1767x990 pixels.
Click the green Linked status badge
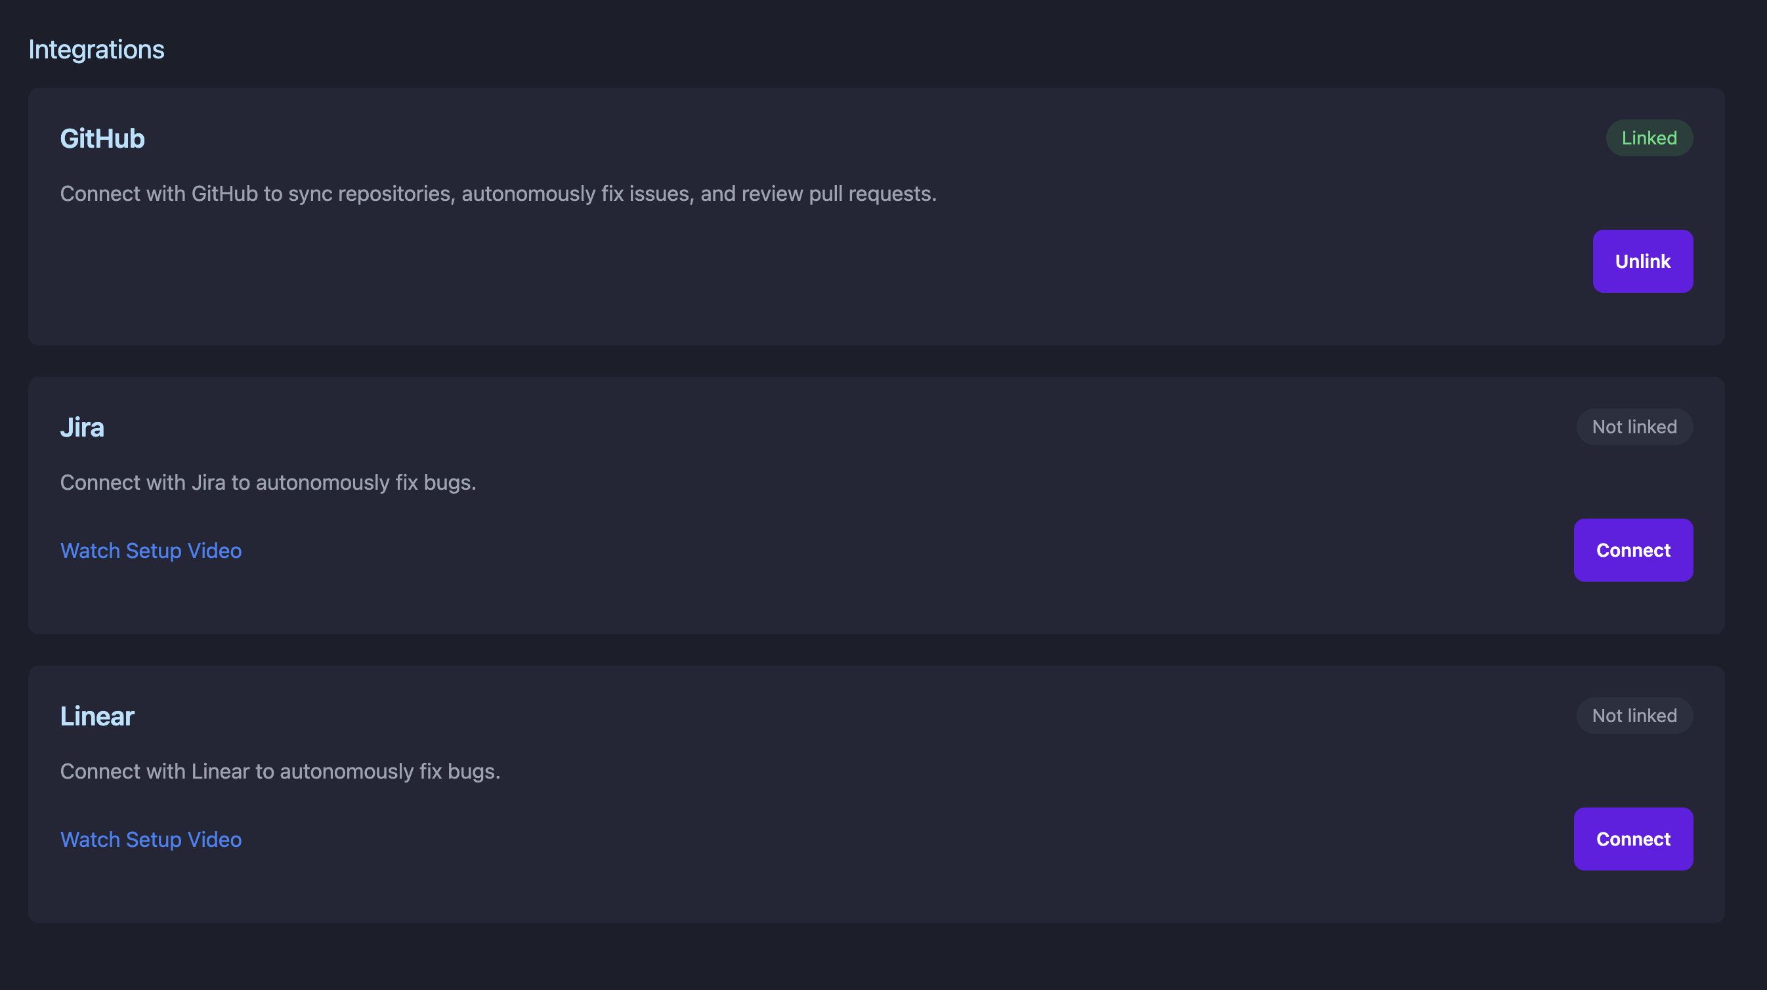1648,138
